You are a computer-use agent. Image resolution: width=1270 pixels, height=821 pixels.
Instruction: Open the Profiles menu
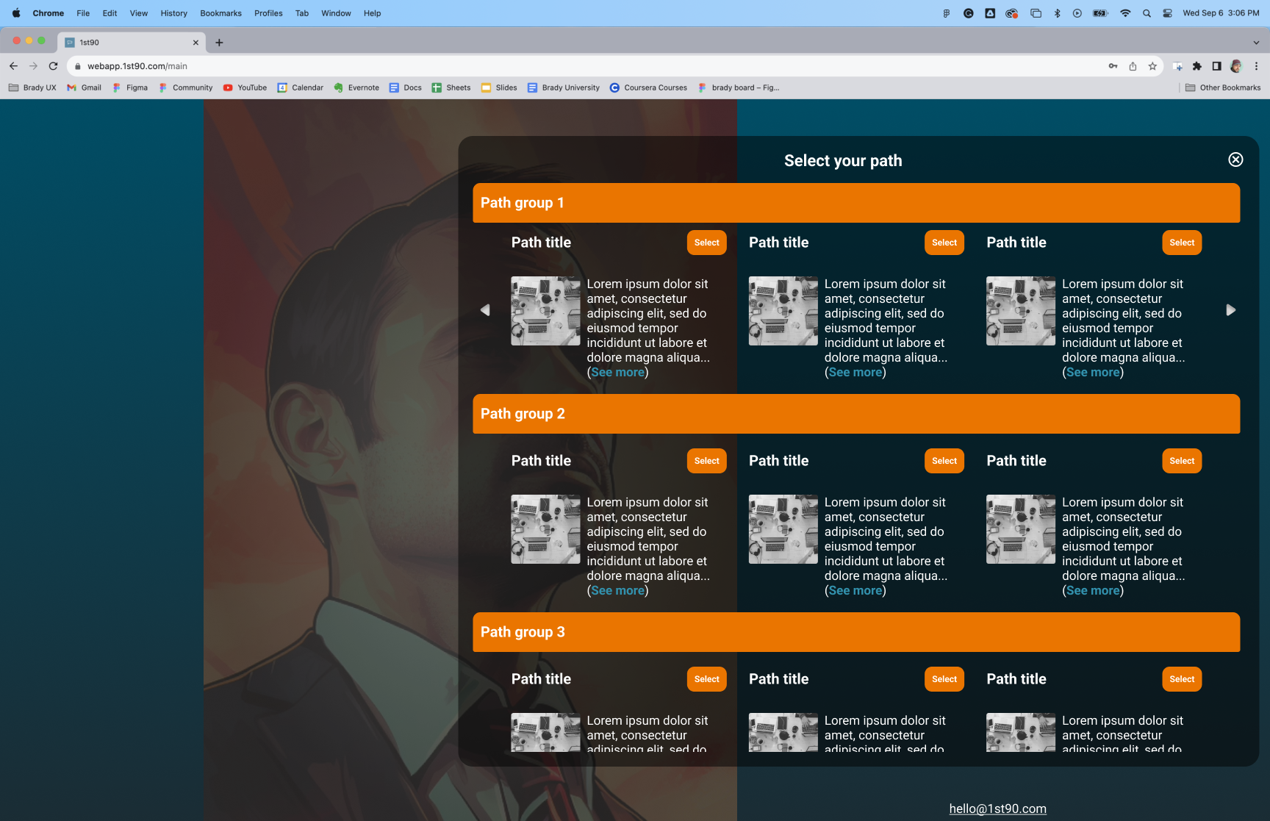(268, 13)
